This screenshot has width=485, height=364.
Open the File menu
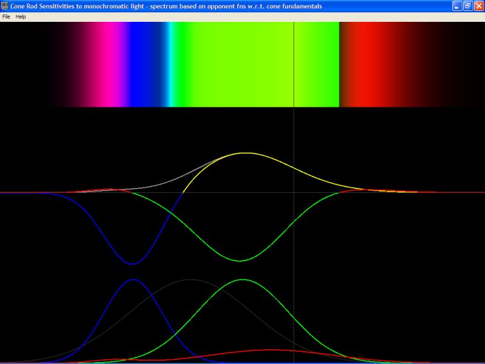click(6, 17)
